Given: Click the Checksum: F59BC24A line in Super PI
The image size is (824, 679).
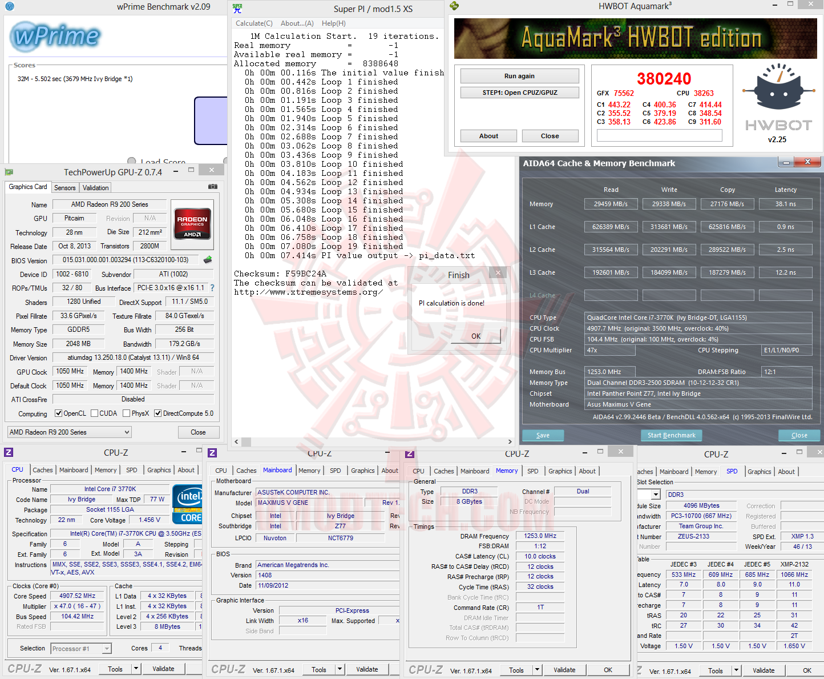Looking at the screenshot, I should pos(280,274).
